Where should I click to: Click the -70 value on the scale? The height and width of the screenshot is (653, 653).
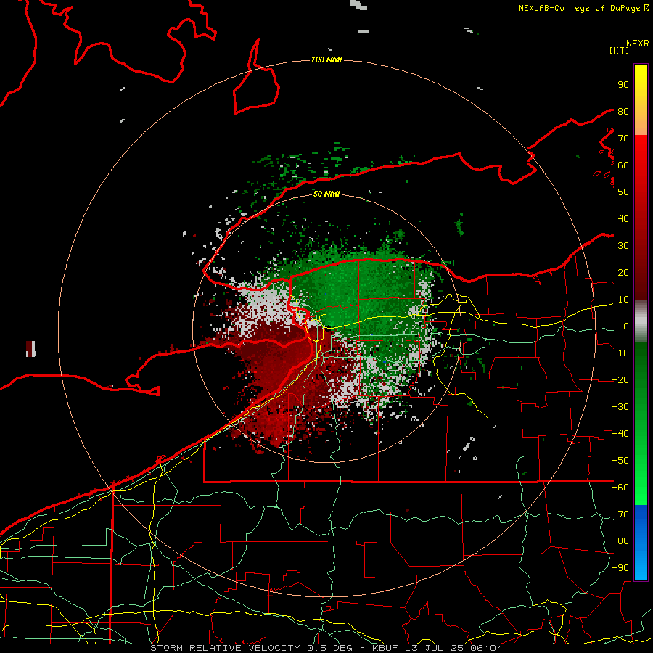tap(620, 514)
